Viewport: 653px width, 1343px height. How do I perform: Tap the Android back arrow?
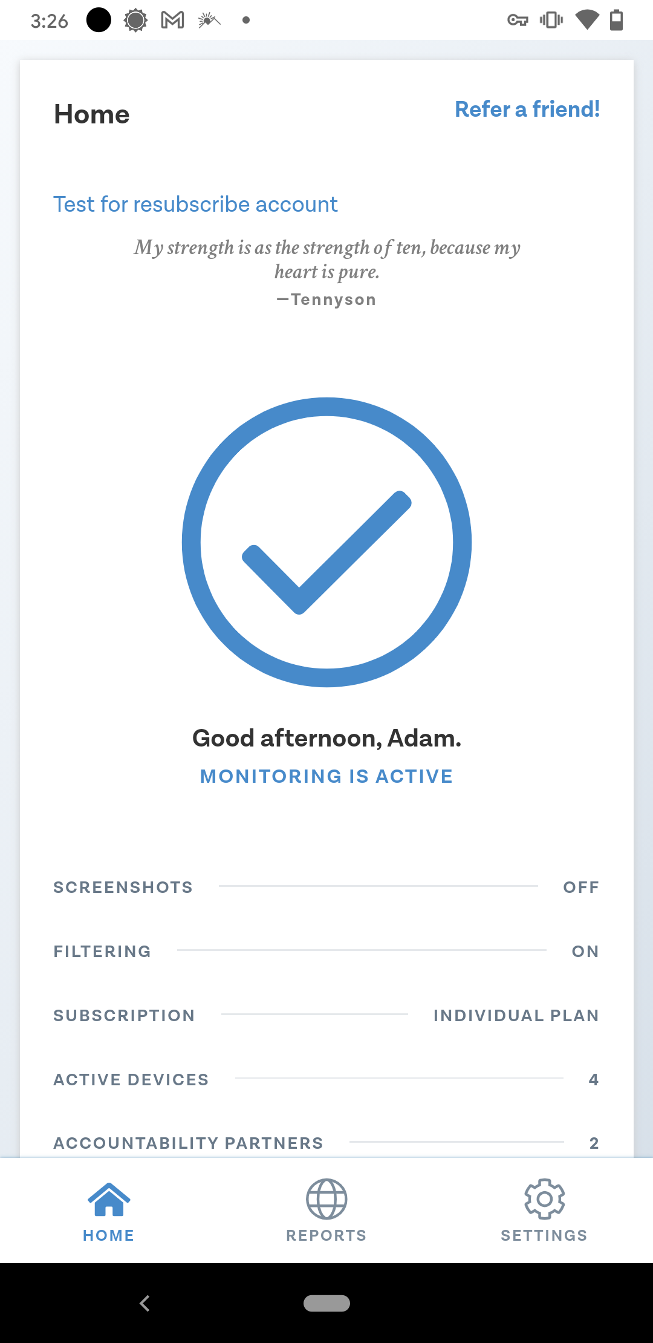pos(145,1303)
